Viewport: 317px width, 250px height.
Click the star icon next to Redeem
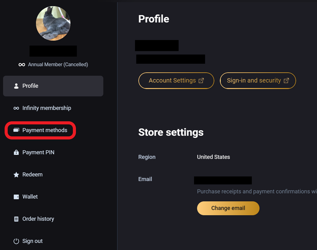pyautogui.click(x=16, y=175)
